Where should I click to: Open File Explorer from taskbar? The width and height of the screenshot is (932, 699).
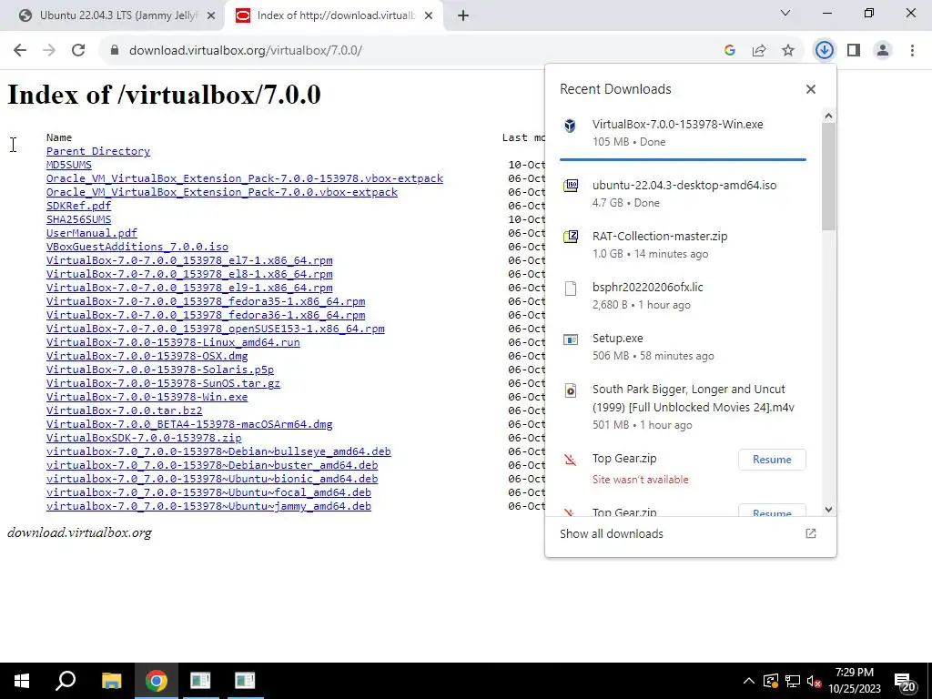(x=111, y=681)
